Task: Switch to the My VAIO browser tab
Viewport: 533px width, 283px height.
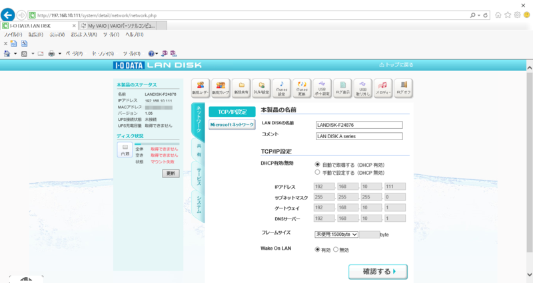Action: 119,26
